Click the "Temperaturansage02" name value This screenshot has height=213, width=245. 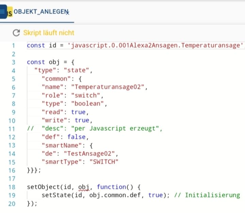pyautogui.click(x=108, y=87)
